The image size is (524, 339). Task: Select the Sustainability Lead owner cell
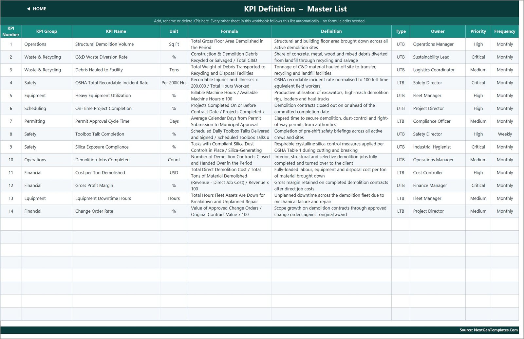(x=438, y=57)
